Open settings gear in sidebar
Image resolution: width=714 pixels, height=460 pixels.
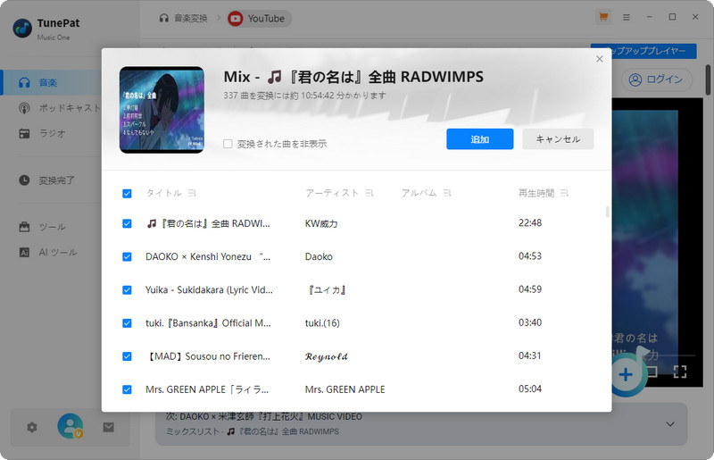point(32,427)
